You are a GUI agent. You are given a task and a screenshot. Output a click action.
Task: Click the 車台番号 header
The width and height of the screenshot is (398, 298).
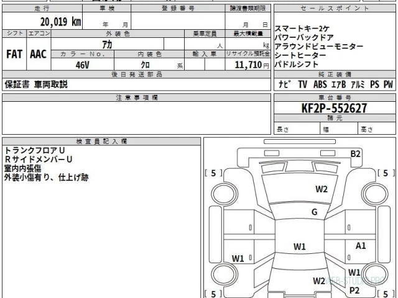(335, 97)
